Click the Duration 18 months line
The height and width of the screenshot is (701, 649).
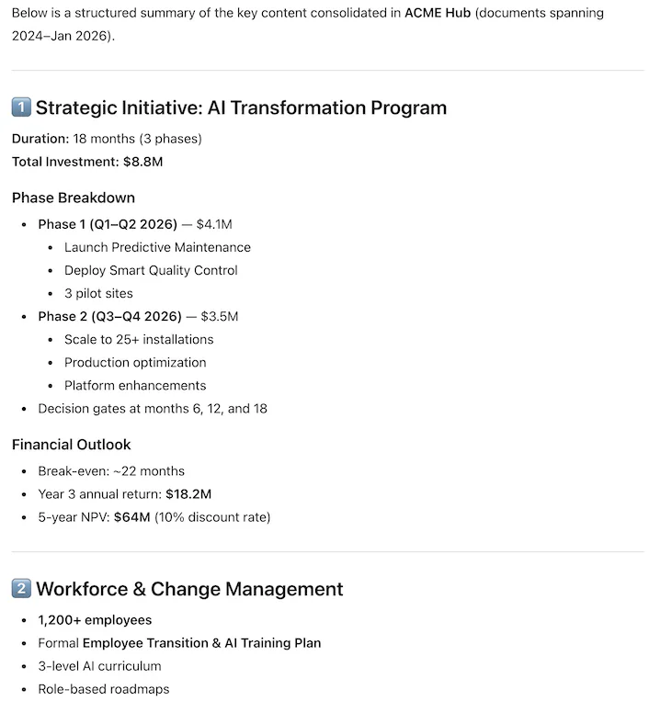click(x=107, y=139)
